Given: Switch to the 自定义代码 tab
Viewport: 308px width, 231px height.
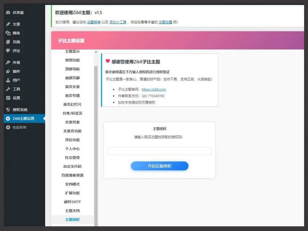Looking at the screenshot, I should (x=72, y=166).
